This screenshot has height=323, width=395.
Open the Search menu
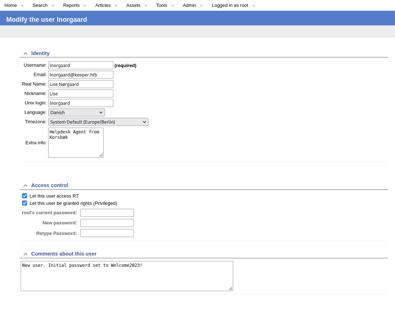tap(40, 5)
